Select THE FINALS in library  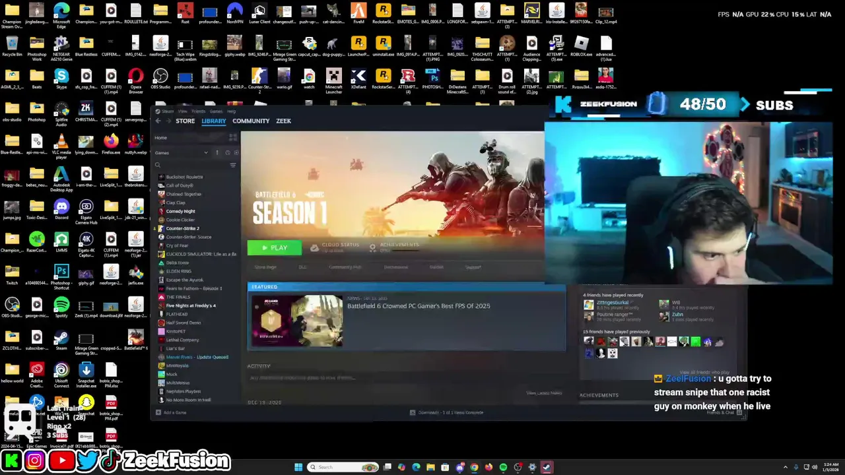pos(178,297)
